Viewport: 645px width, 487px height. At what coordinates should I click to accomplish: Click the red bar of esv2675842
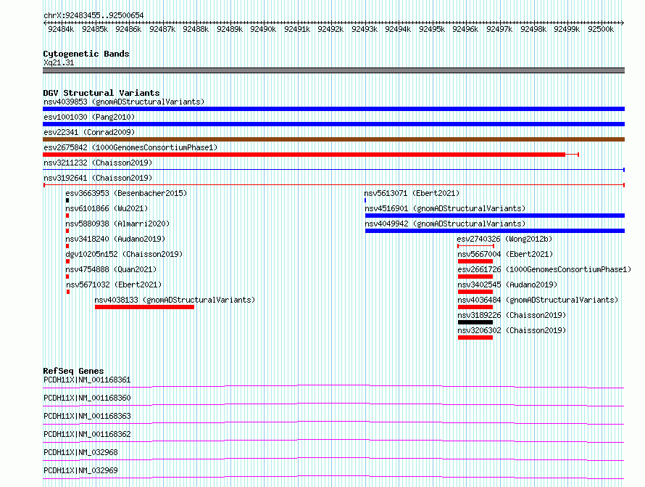tap(304, 155)
